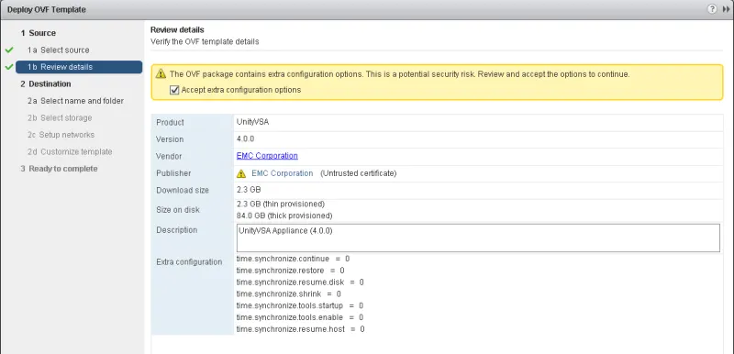This screenshot has height=354, width=734.
Task: Click the warning triangle icon in yellow banner
Action: pyautogui.click(x=161, y=74)
